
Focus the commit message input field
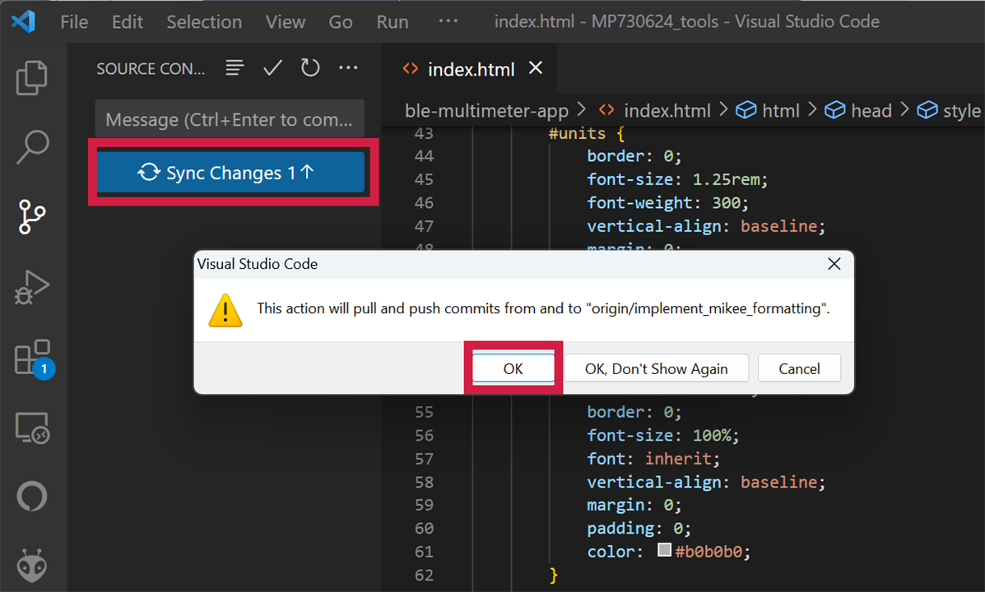[230, 119]
